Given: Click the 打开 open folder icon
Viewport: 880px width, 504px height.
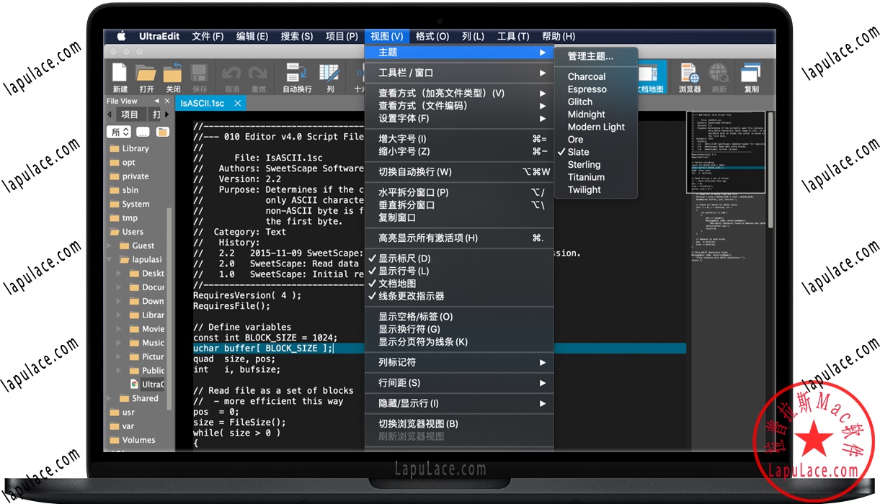Looking at the screenshot, I should (x=146, y=74).
